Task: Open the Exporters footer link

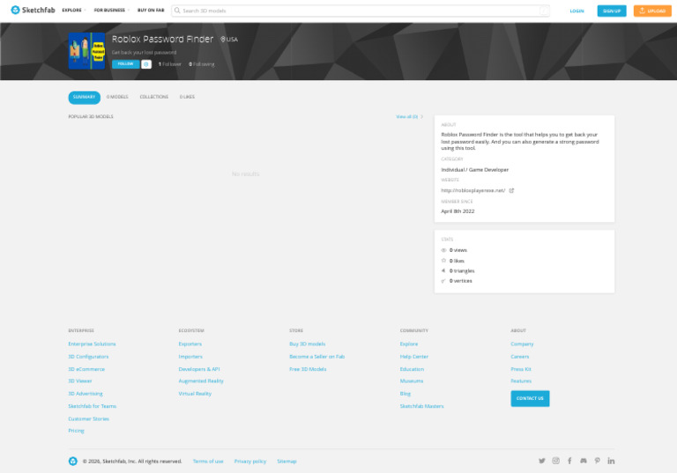Action: 190,344
